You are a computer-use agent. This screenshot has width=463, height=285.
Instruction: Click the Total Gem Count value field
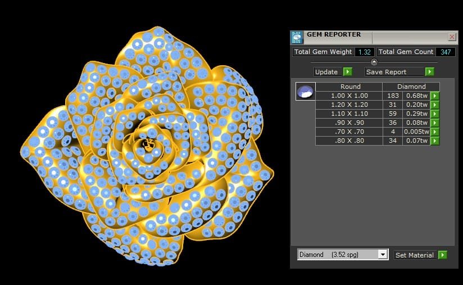tap(445, 52)
